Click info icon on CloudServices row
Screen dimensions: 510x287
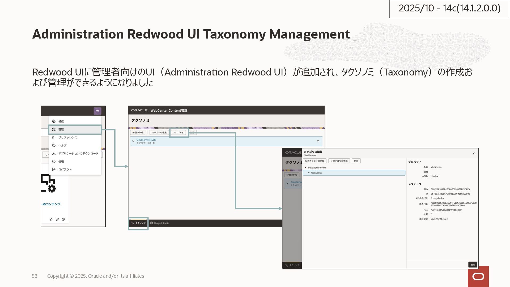318,141
